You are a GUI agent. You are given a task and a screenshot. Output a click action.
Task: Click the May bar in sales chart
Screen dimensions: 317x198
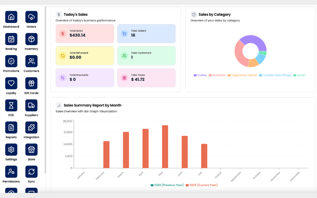click(x=165, y=147)
